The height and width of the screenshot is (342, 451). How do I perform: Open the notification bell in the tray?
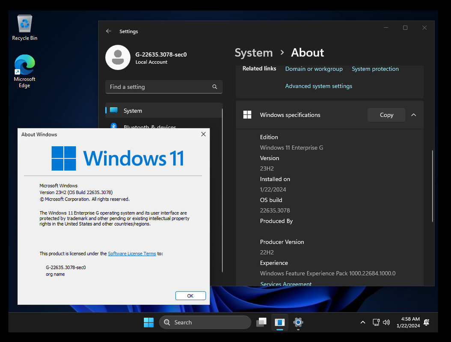pyautogui.click(x=427, y=322)
